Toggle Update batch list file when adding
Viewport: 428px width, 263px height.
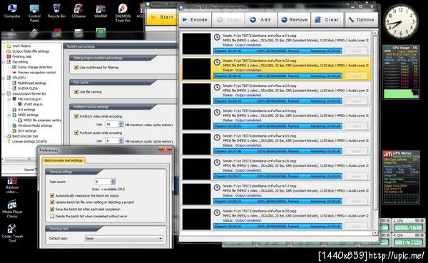point(52,202)
